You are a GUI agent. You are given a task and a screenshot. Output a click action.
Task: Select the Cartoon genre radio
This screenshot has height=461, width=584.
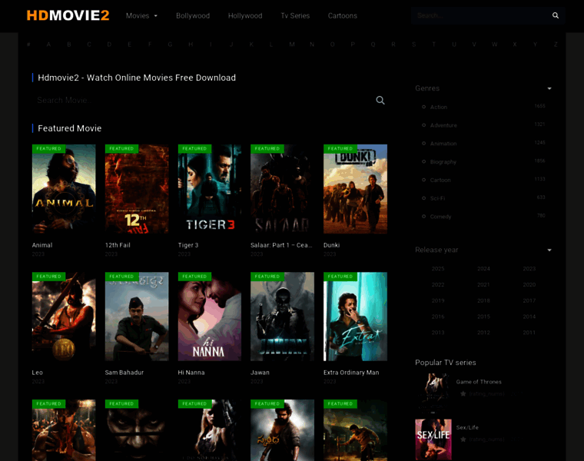click(x=424, y=180)
